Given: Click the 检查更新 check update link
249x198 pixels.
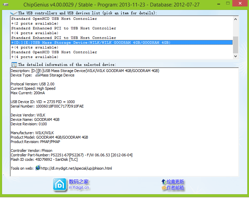Looking at the screenshot, I should [x=175, y=182].
